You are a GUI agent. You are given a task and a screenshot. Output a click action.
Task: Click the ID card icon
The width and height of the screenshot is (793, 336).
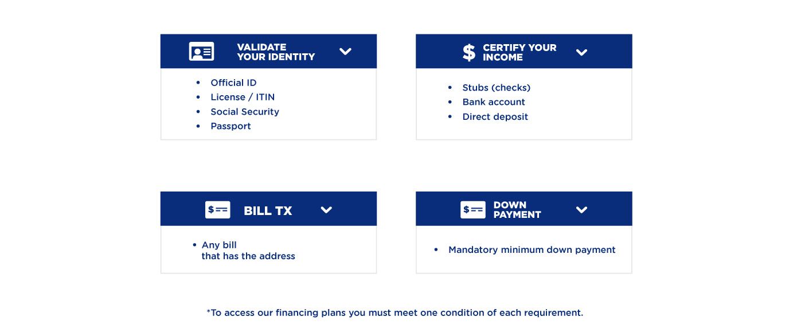(x=201, y=52)
